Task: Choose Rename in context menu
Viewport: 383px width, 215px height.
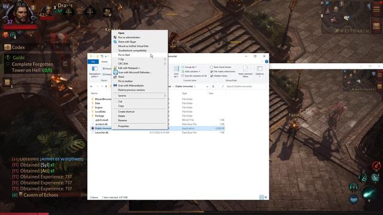Action: (x=122, y=121)
